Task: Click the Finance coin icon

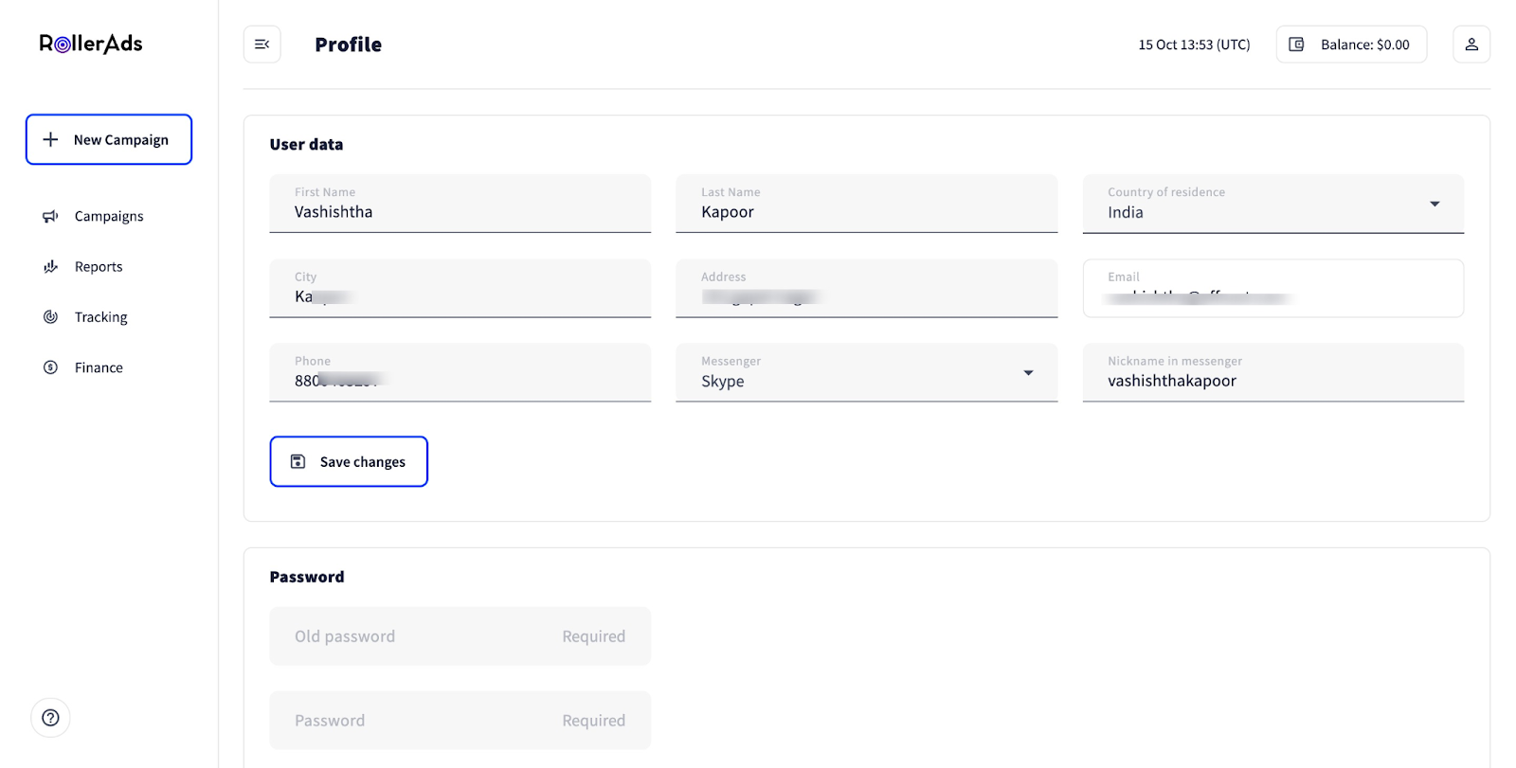Action: 50,367
